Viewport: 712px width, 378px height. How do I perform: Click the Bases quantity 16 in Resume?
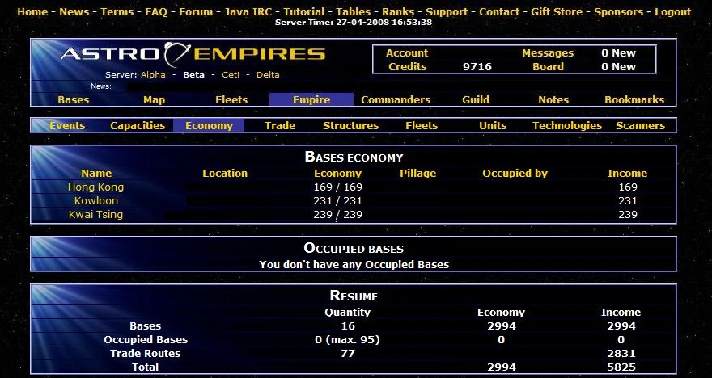tap(347, 325)
